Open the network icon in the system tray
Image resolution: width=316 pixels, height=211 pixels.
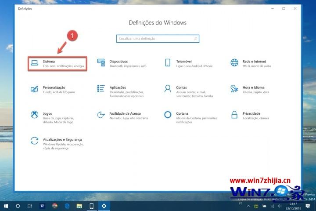[x=272, y=206]
